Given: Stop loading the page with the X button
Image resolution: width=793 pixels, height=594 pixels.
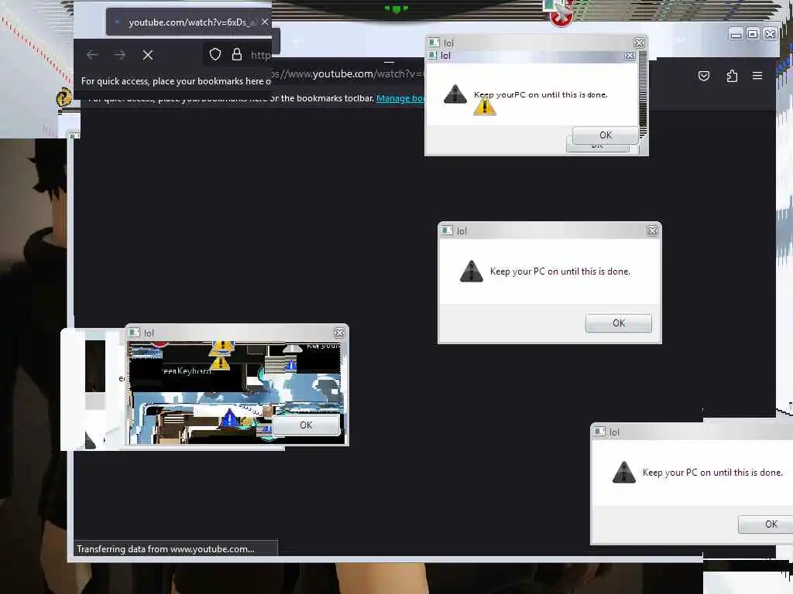Looking at the screenshot, I should (148, 55).
